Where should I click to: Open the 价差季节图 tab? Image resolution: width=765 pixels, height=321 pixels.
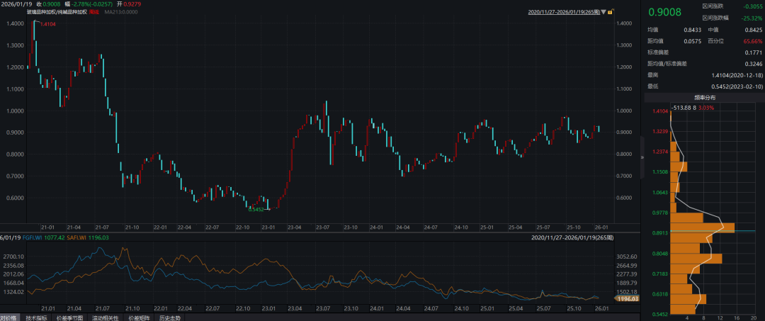tap(72, 318)
